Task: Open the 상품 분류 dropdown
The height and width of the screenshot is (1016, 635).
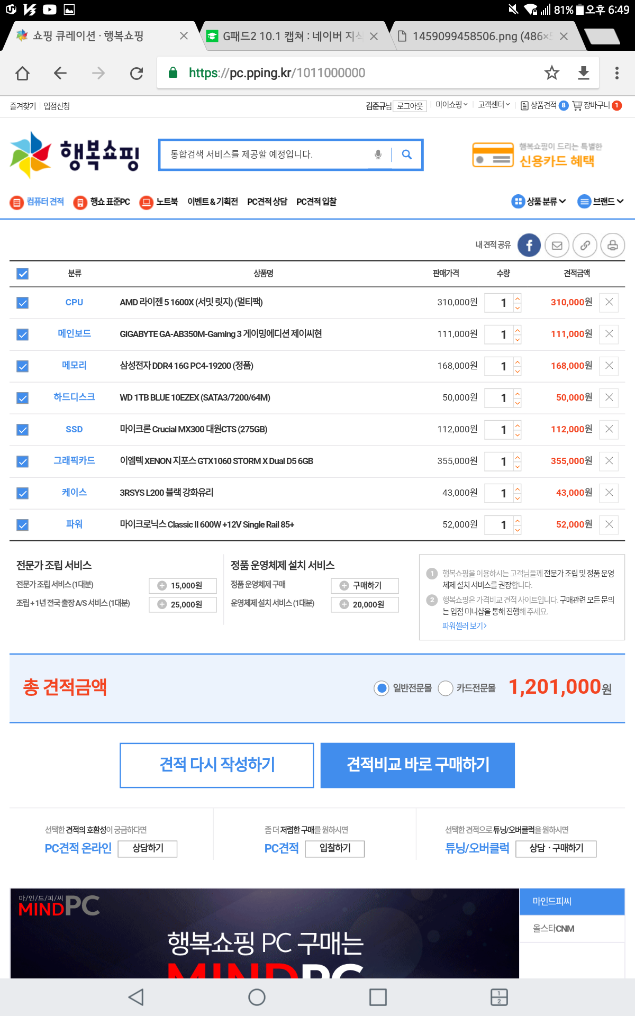Action: pyautogui.click(x=539, y=202)
